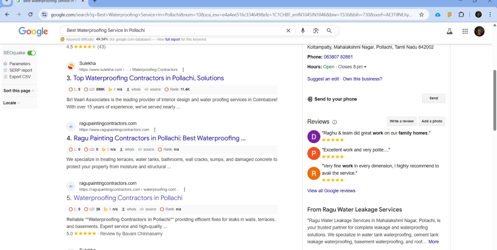The height and width of the screenshot is (250, 497).
Task: Reload the current page
Action: [30, 15]
